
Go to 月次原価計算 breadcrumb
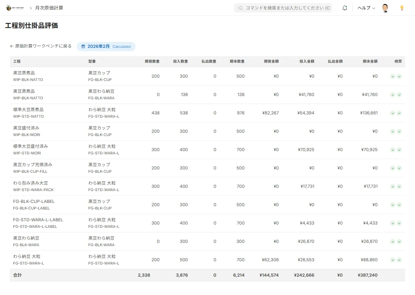pos(49,8)
